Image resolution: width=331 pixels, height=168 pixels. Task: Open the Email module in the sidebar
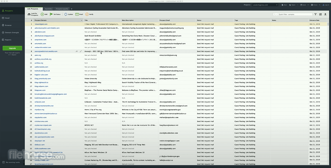[12, 18]
